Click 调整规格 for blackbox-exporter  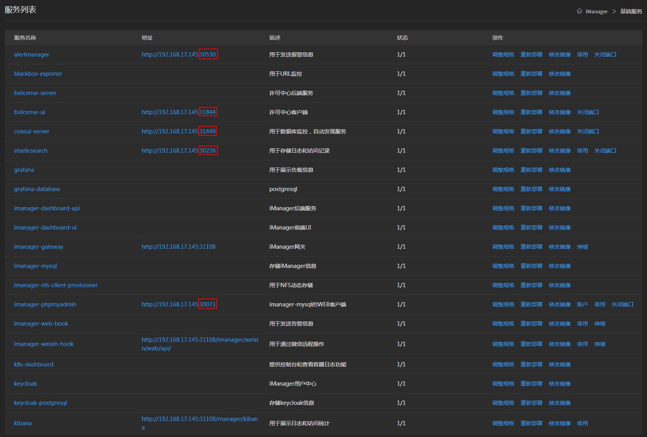503,74
